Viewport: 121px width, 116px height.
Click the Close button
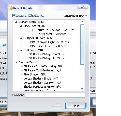coord(76,106)
